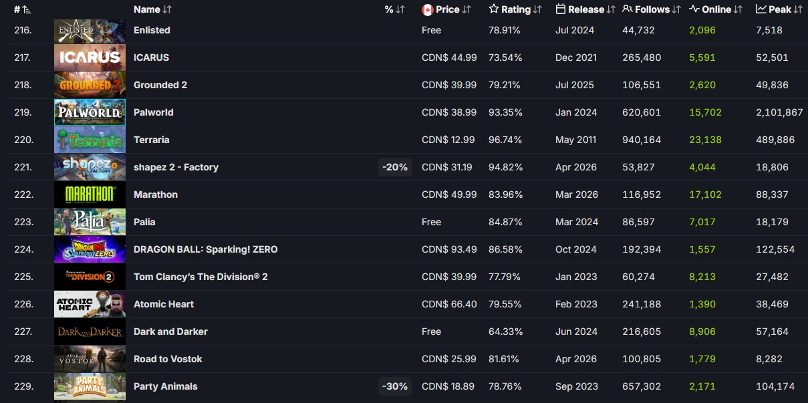The image size is (808, 403).
Task: Click the chart icon beside Peak
Action: [x=761, y=9]
